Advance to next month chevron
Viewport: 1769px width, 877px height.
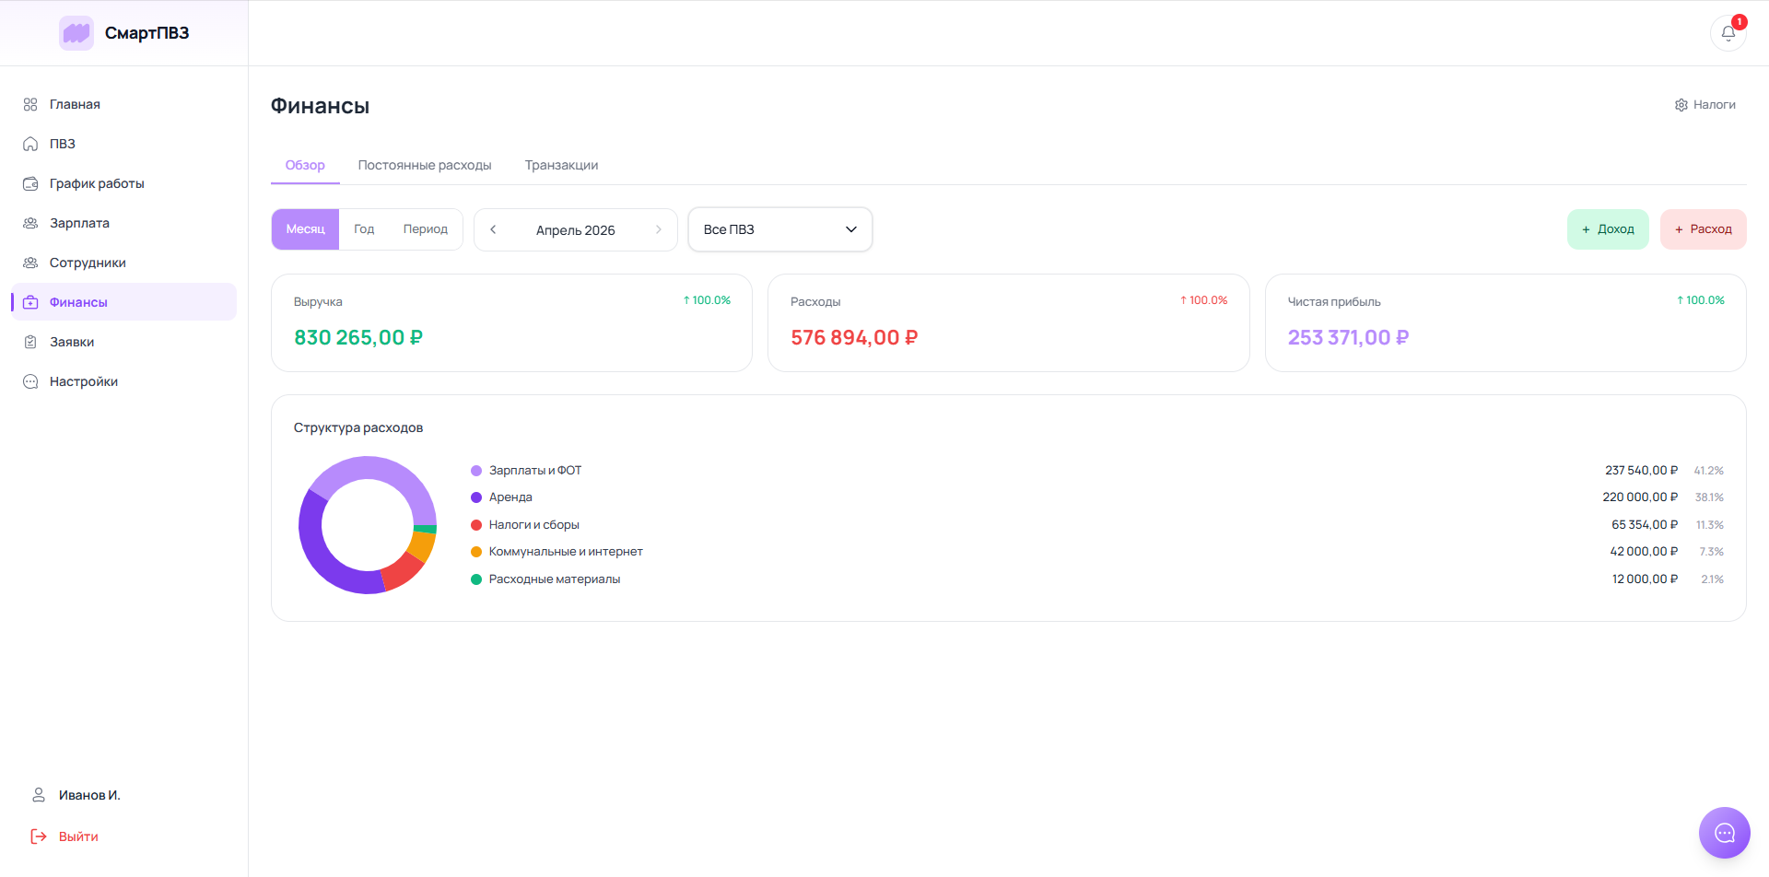658,229
